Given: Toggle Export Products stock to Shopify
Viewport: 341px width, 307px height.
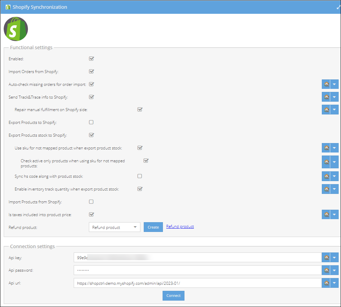Looking at the screenshot, I should click(x=91, y=135).
